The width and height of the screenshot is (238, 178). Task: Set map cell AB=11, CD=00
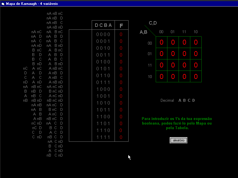(161, 65)
